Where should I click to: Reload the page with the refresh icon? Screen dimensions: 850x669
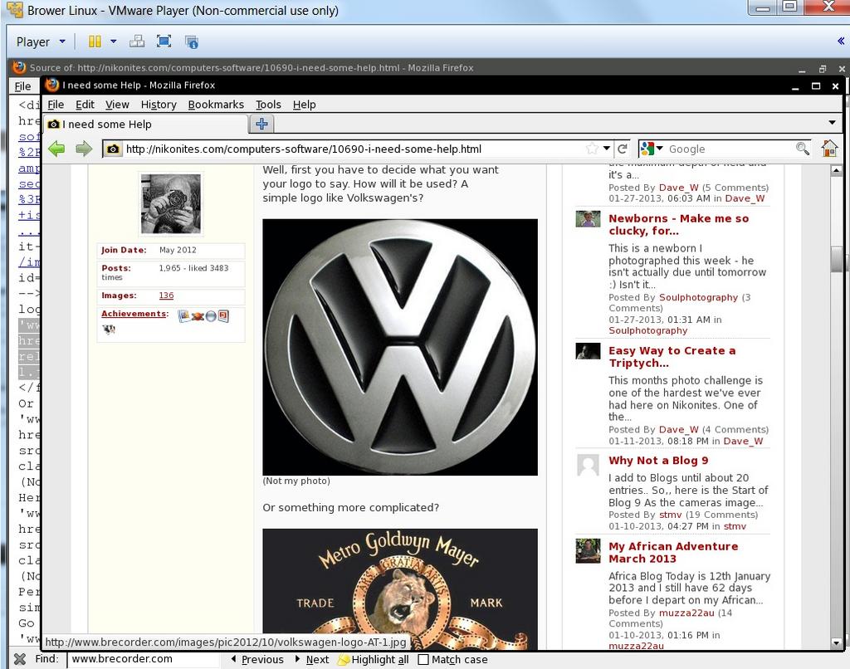[x=622, y=149]
